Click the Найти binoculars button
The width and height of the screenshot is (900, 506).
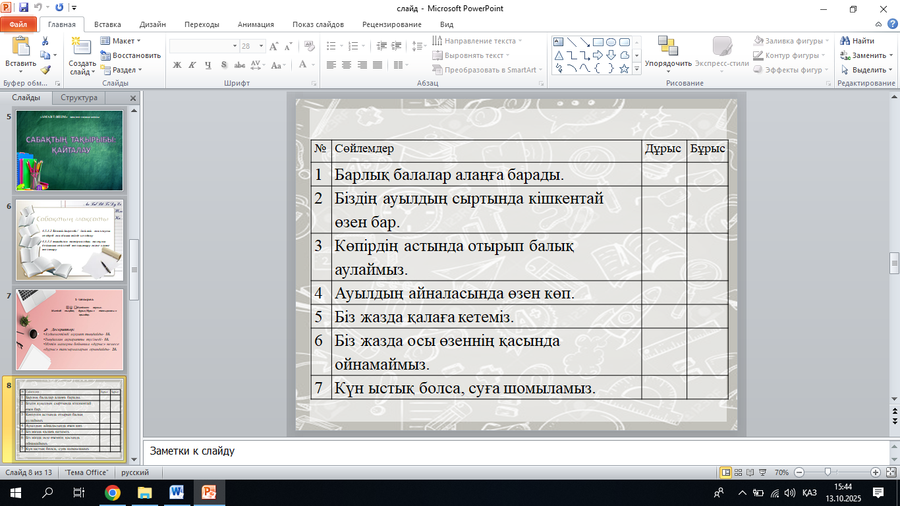click(x=857, y=41)
